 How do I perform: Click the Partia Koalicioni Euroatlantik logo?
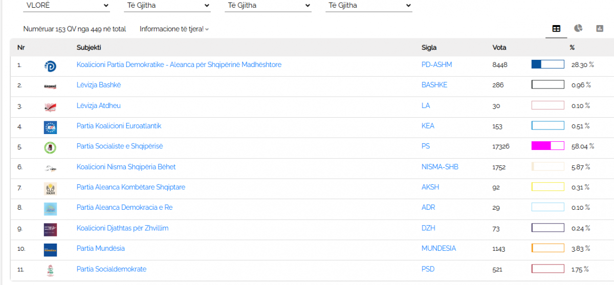[50, 127]
